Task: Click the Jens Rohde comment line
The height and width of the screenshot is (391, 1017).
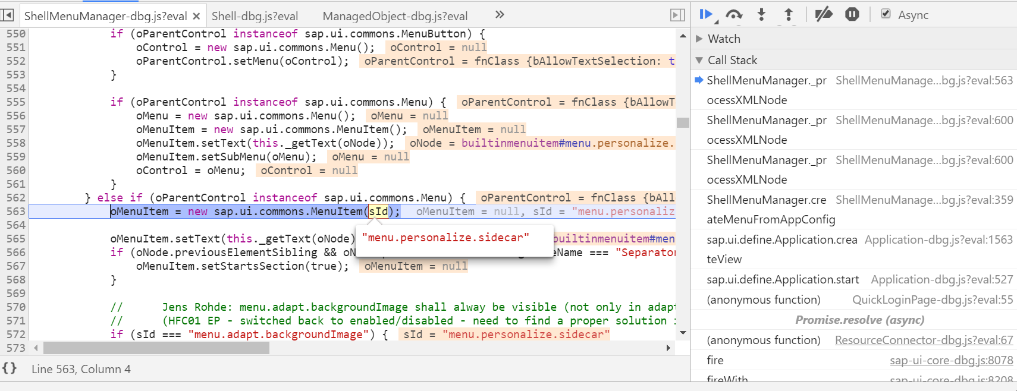Action: click(393, 307)
